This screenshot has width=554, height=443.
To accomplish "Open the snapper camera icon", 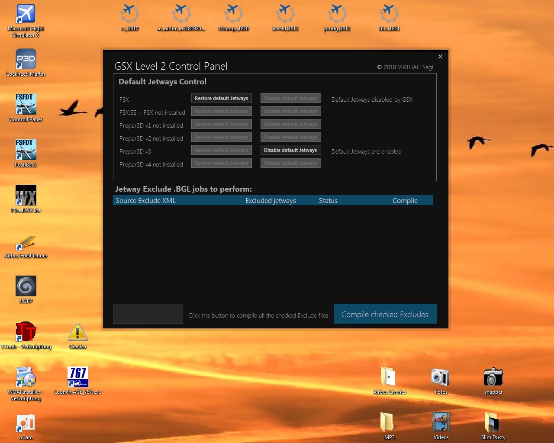I will [493, 378].
